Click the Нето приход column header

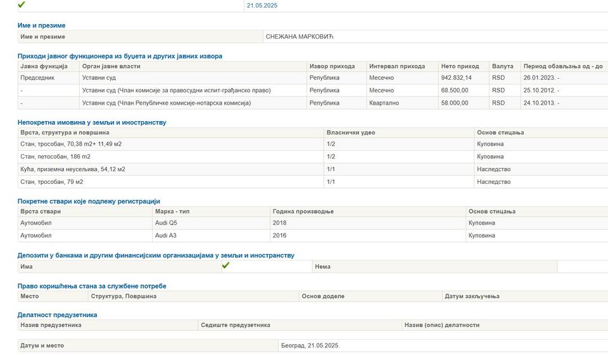460,66
